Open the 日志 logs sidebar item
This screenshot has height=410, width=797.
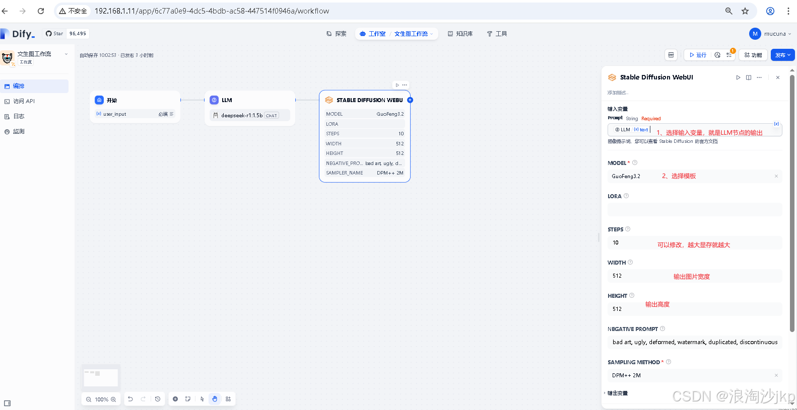tap(34, 116)
